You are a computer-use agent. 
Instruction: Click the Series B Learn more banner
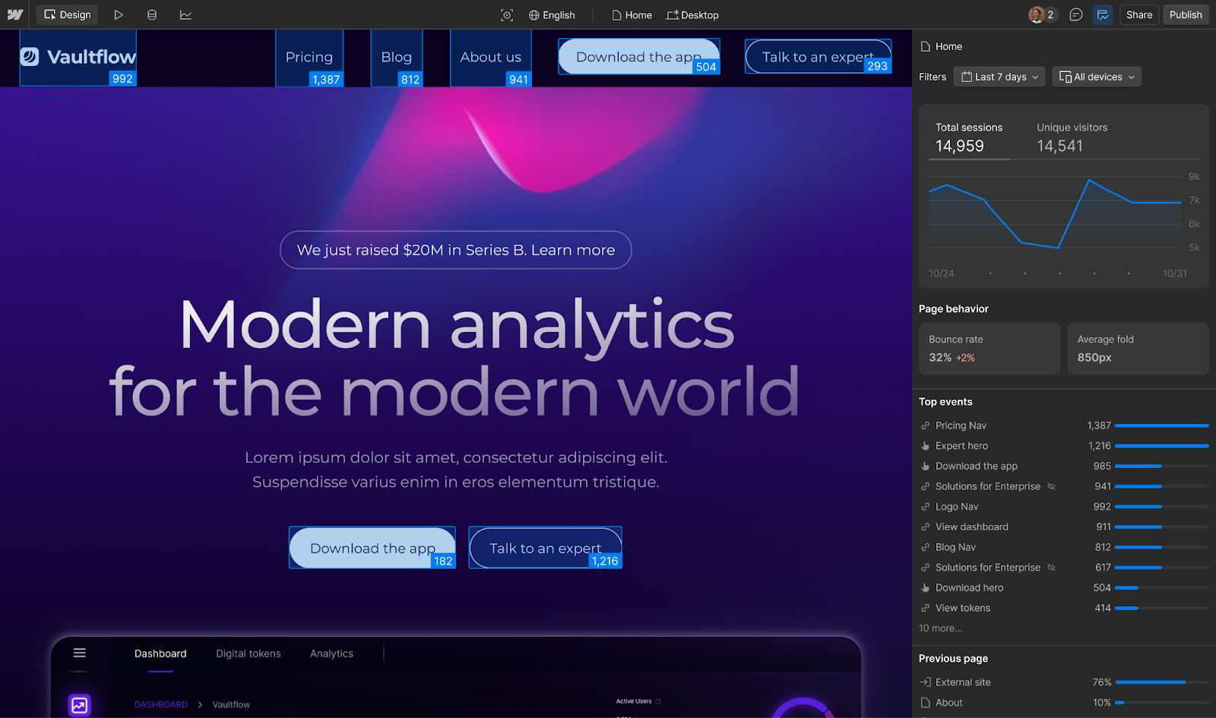click(456, 250)
